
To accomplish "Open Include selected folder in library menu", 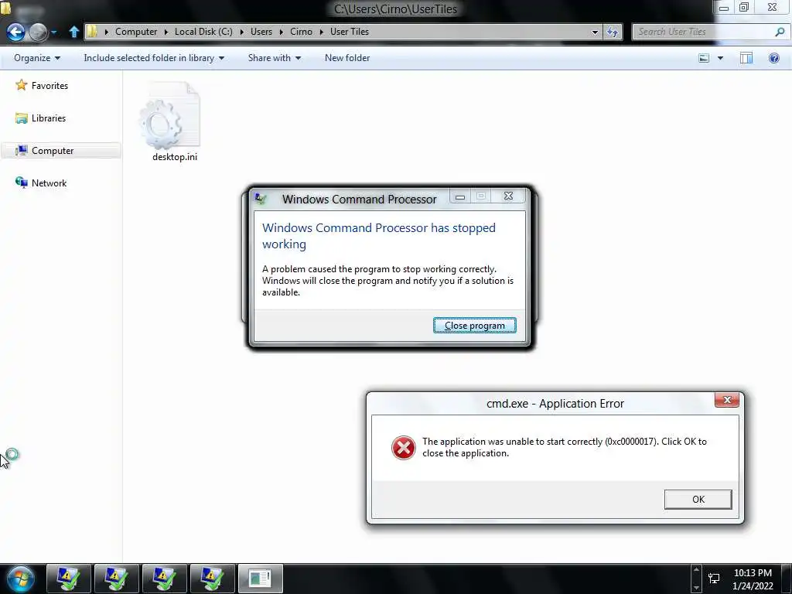I will click(x=154, y=58).
